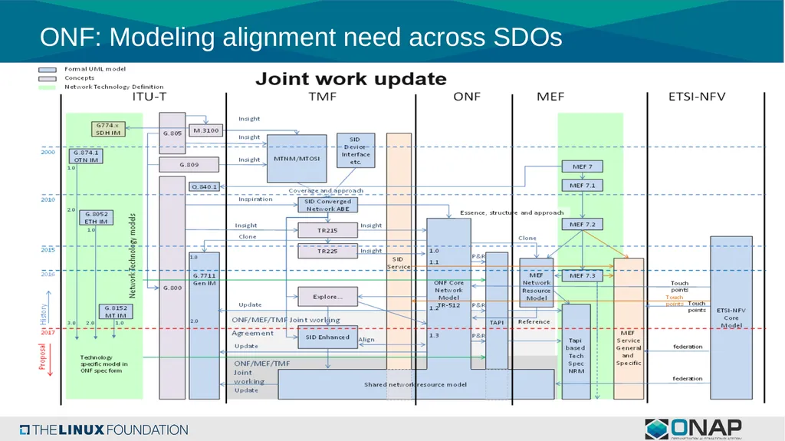This screenshot has height=441, width=785.
Task: Select the slide title 'ONF: Modeling alignment need across SDOs'
Action: tap(301, 37)
